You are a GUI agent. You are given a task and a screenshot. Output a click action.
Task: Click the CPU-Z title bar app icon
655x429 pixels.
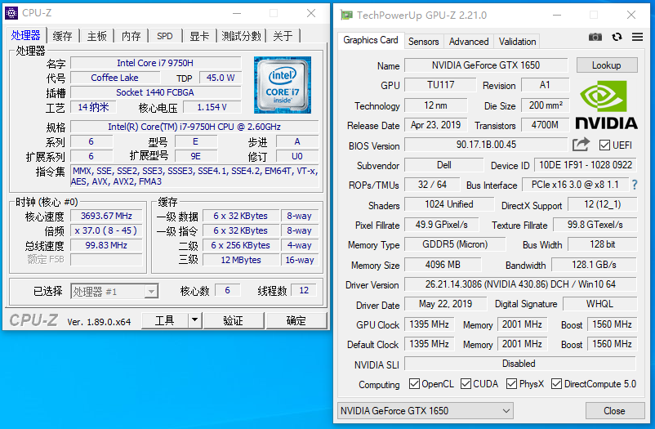point(11,13)
